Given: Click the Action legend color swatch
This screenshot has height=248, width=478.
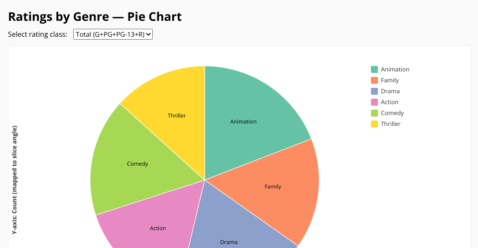Looking at the screenshot, I should pos(374,102).
